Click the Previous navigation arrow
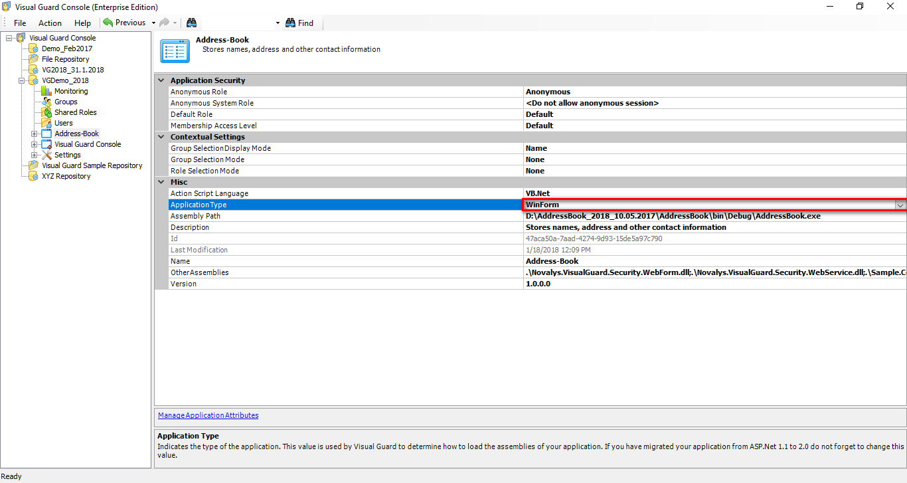The image size is (907, 483). 108,23
